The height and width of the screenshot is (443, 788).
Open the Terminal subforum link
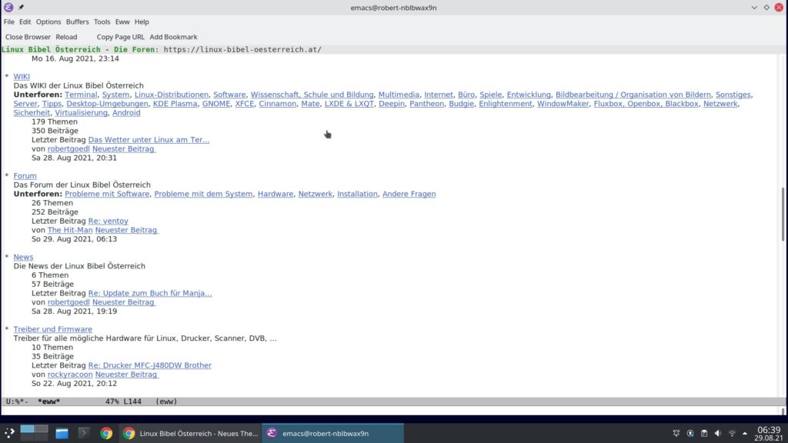tap(81, 95)
